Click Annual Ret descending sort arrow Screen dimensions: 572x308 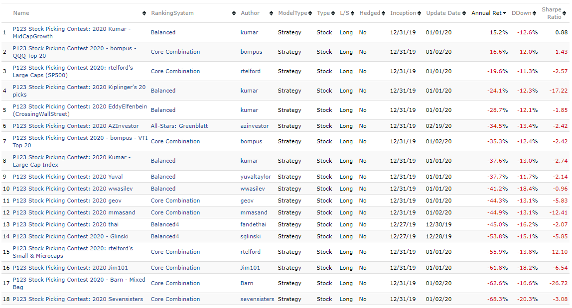505,13
